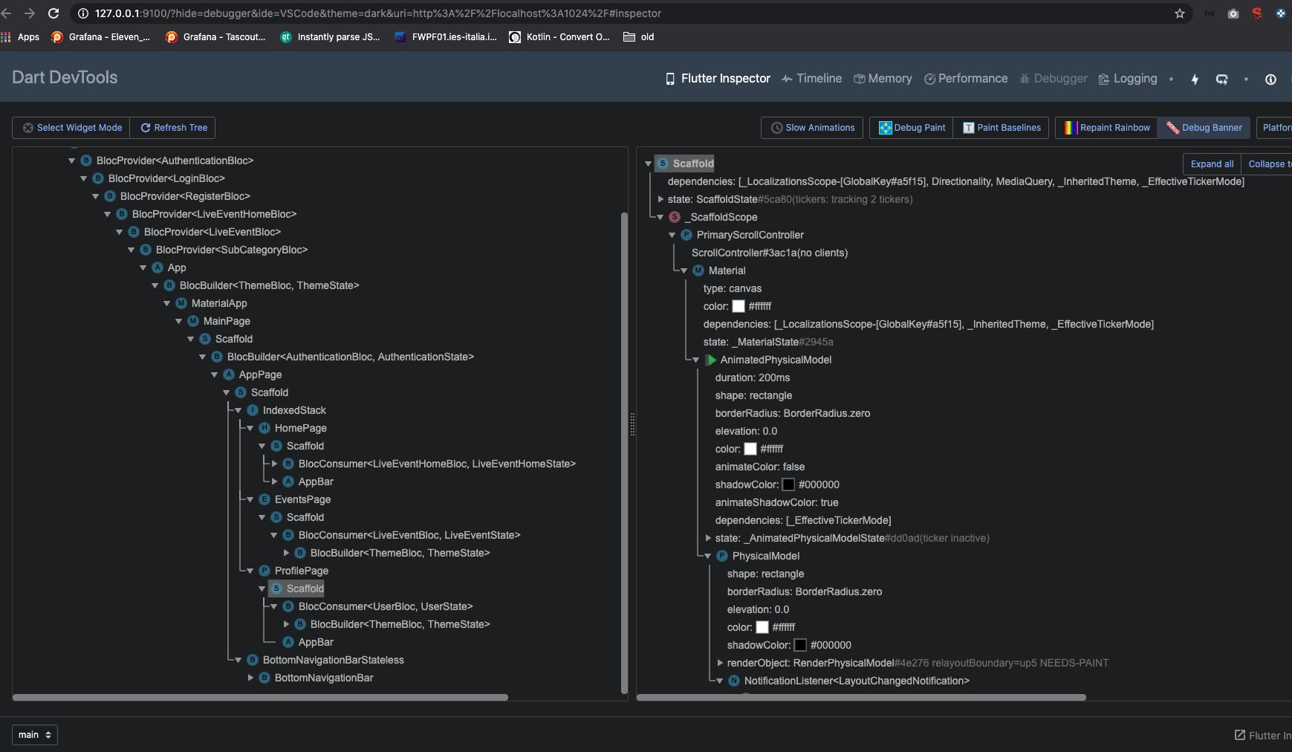Switch to the Timeline tab
Viewport: 1292px width, 752px height.
811,79
